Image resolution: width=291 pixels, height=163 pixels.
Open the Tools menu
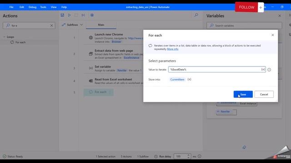tap(43, 7)
